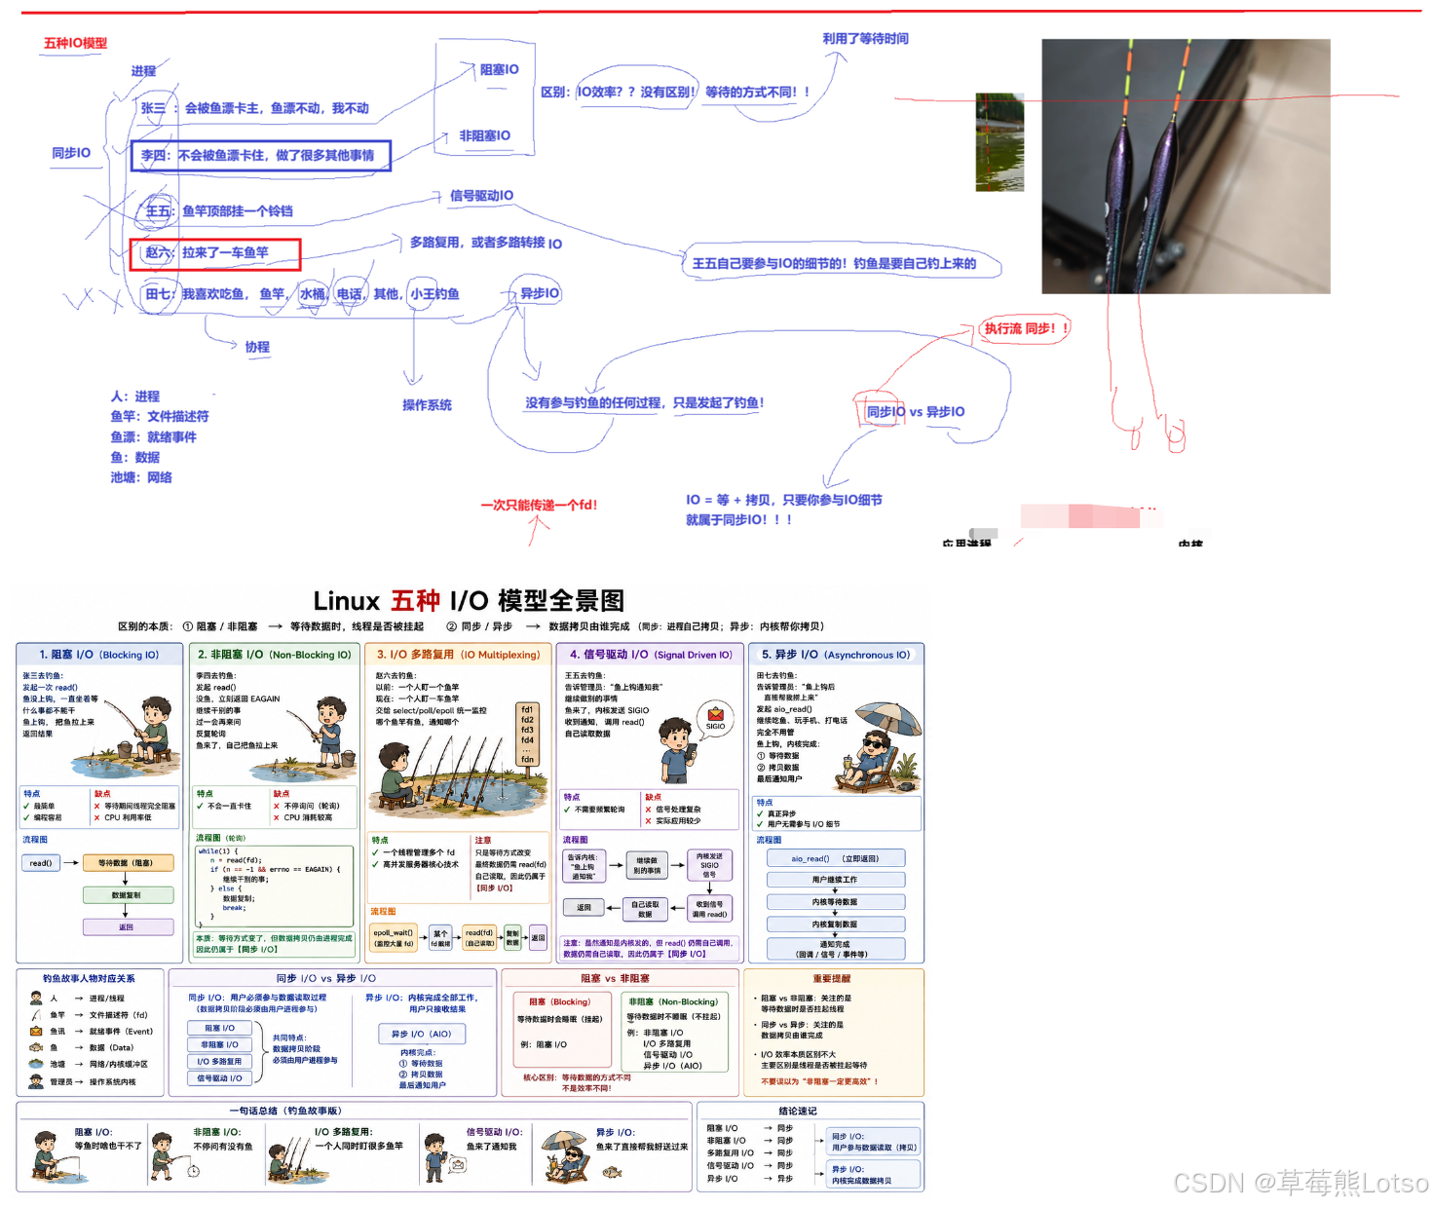
Task: Select the '非阻塞 (Non-Blocking)' green box heading
Action: click(x=673, y=1001)
